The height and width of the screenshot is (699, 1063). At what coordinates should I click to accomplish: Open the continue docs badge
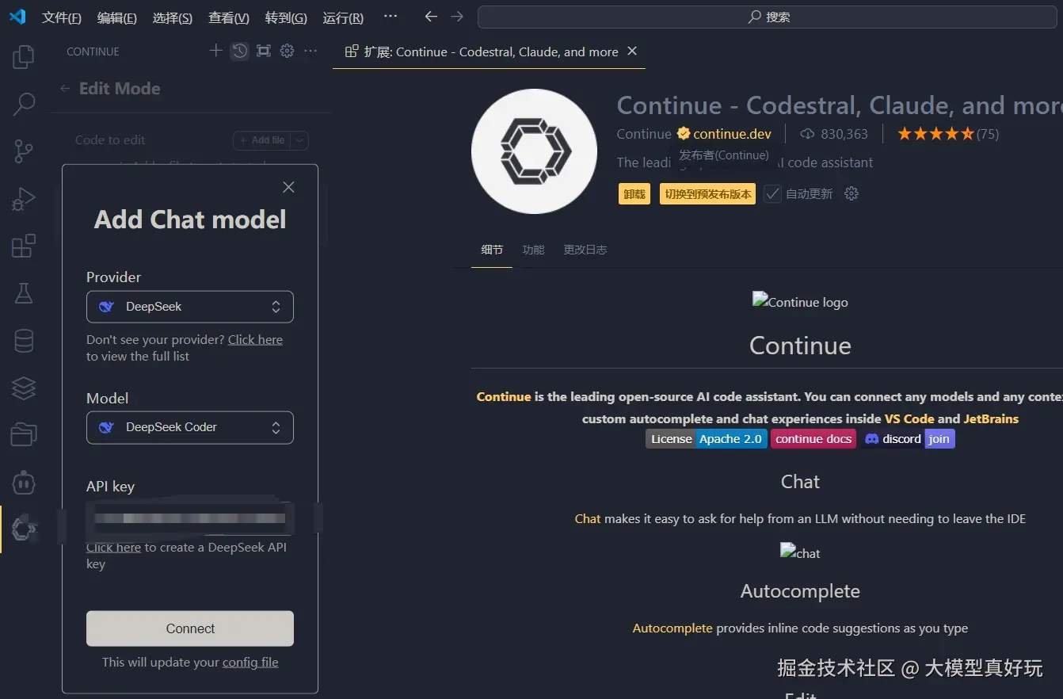click(813, 439)
